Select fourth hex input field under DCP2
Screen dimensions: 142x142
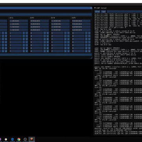click(19, 30)
